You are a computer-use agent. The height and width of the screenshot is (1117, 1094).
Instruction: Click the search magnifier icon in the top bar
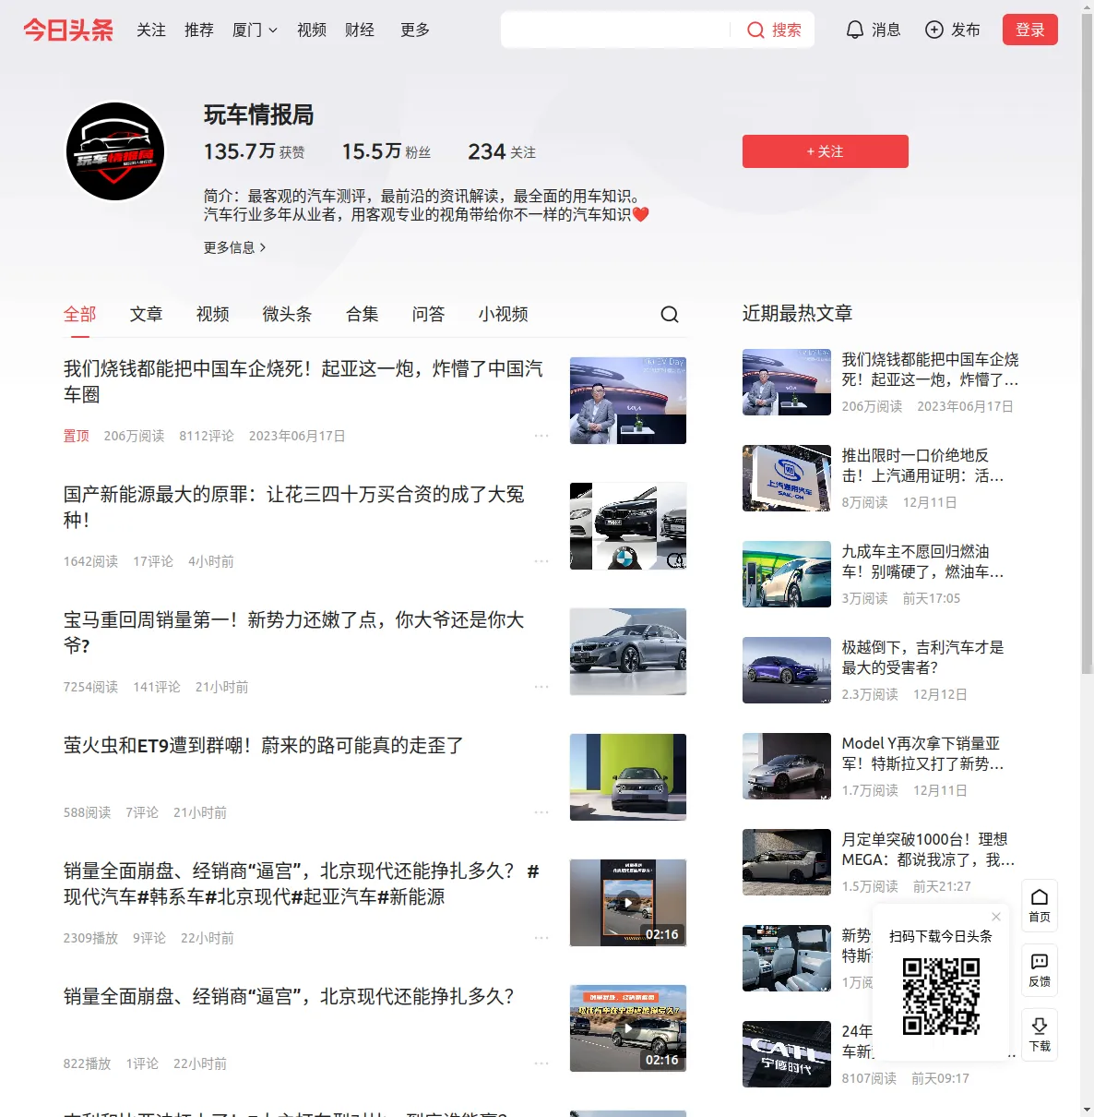tap(755, 30)
